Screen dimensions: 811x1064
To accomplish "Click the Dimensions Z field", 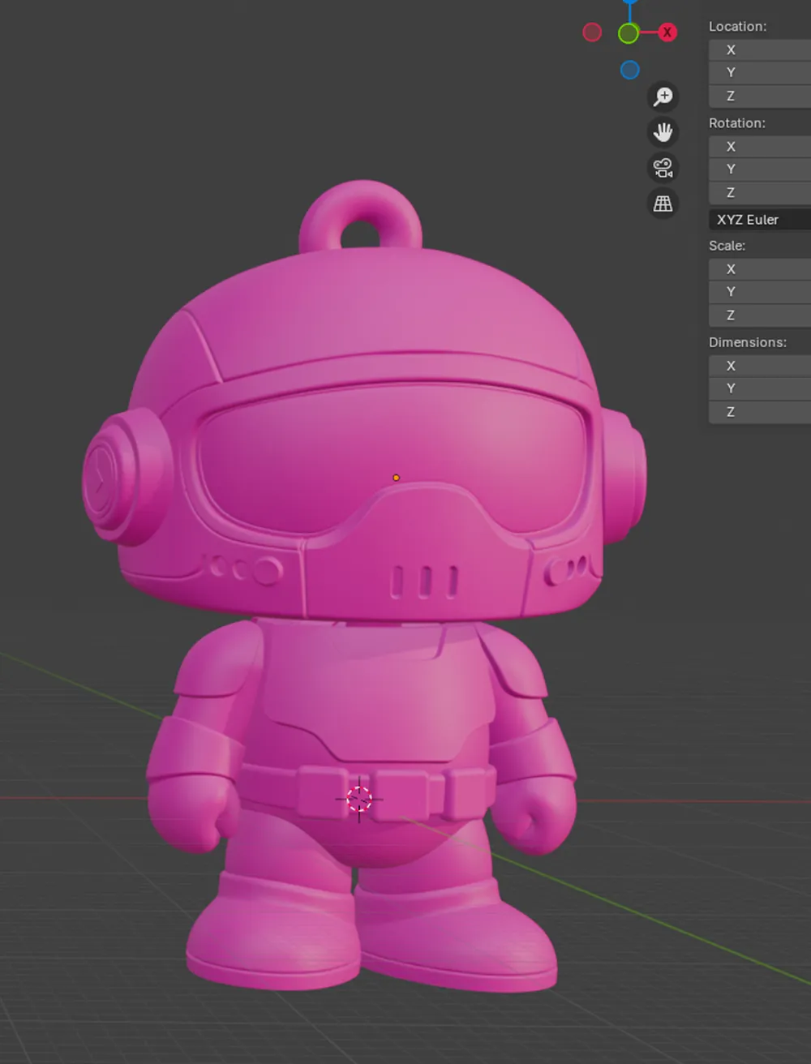I will click(760, 412).
